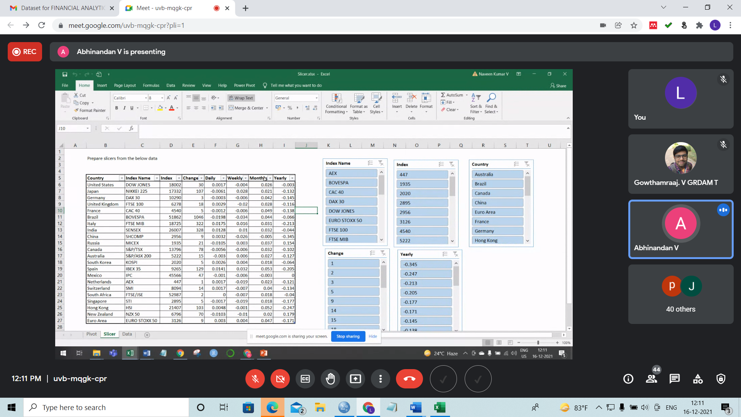This screenshot has width=741, height=417.
Task: Adjust Excel zoom slider
Action: 538,342
